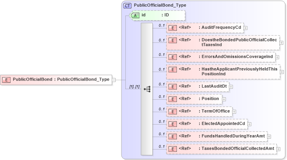Image resolution: width=287 pixels, height=160 pixels.
Task: Click the CT icon of PublicOfficialBond_Type
Action: click(128, 6)
